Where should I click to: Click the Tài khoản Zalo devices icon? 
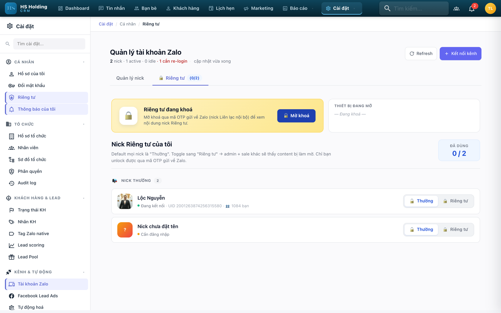pos(12,284)
